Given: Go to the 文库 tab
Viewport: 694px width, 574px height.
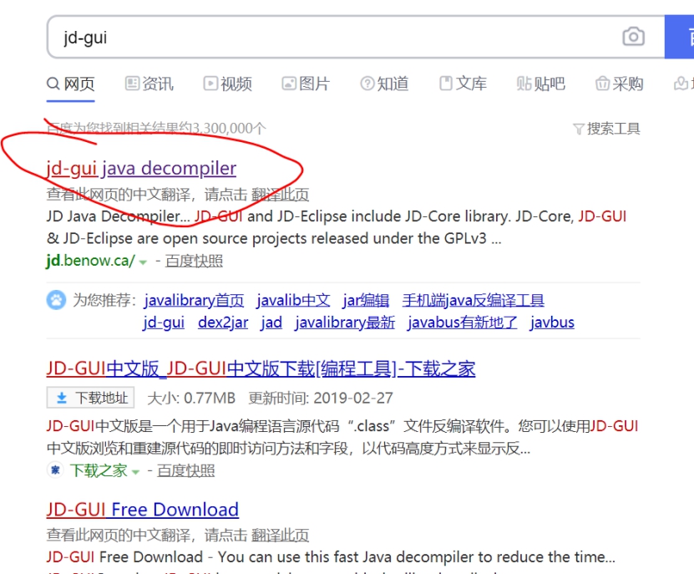Looking at the screenshot, I should [x=463, y=84].
